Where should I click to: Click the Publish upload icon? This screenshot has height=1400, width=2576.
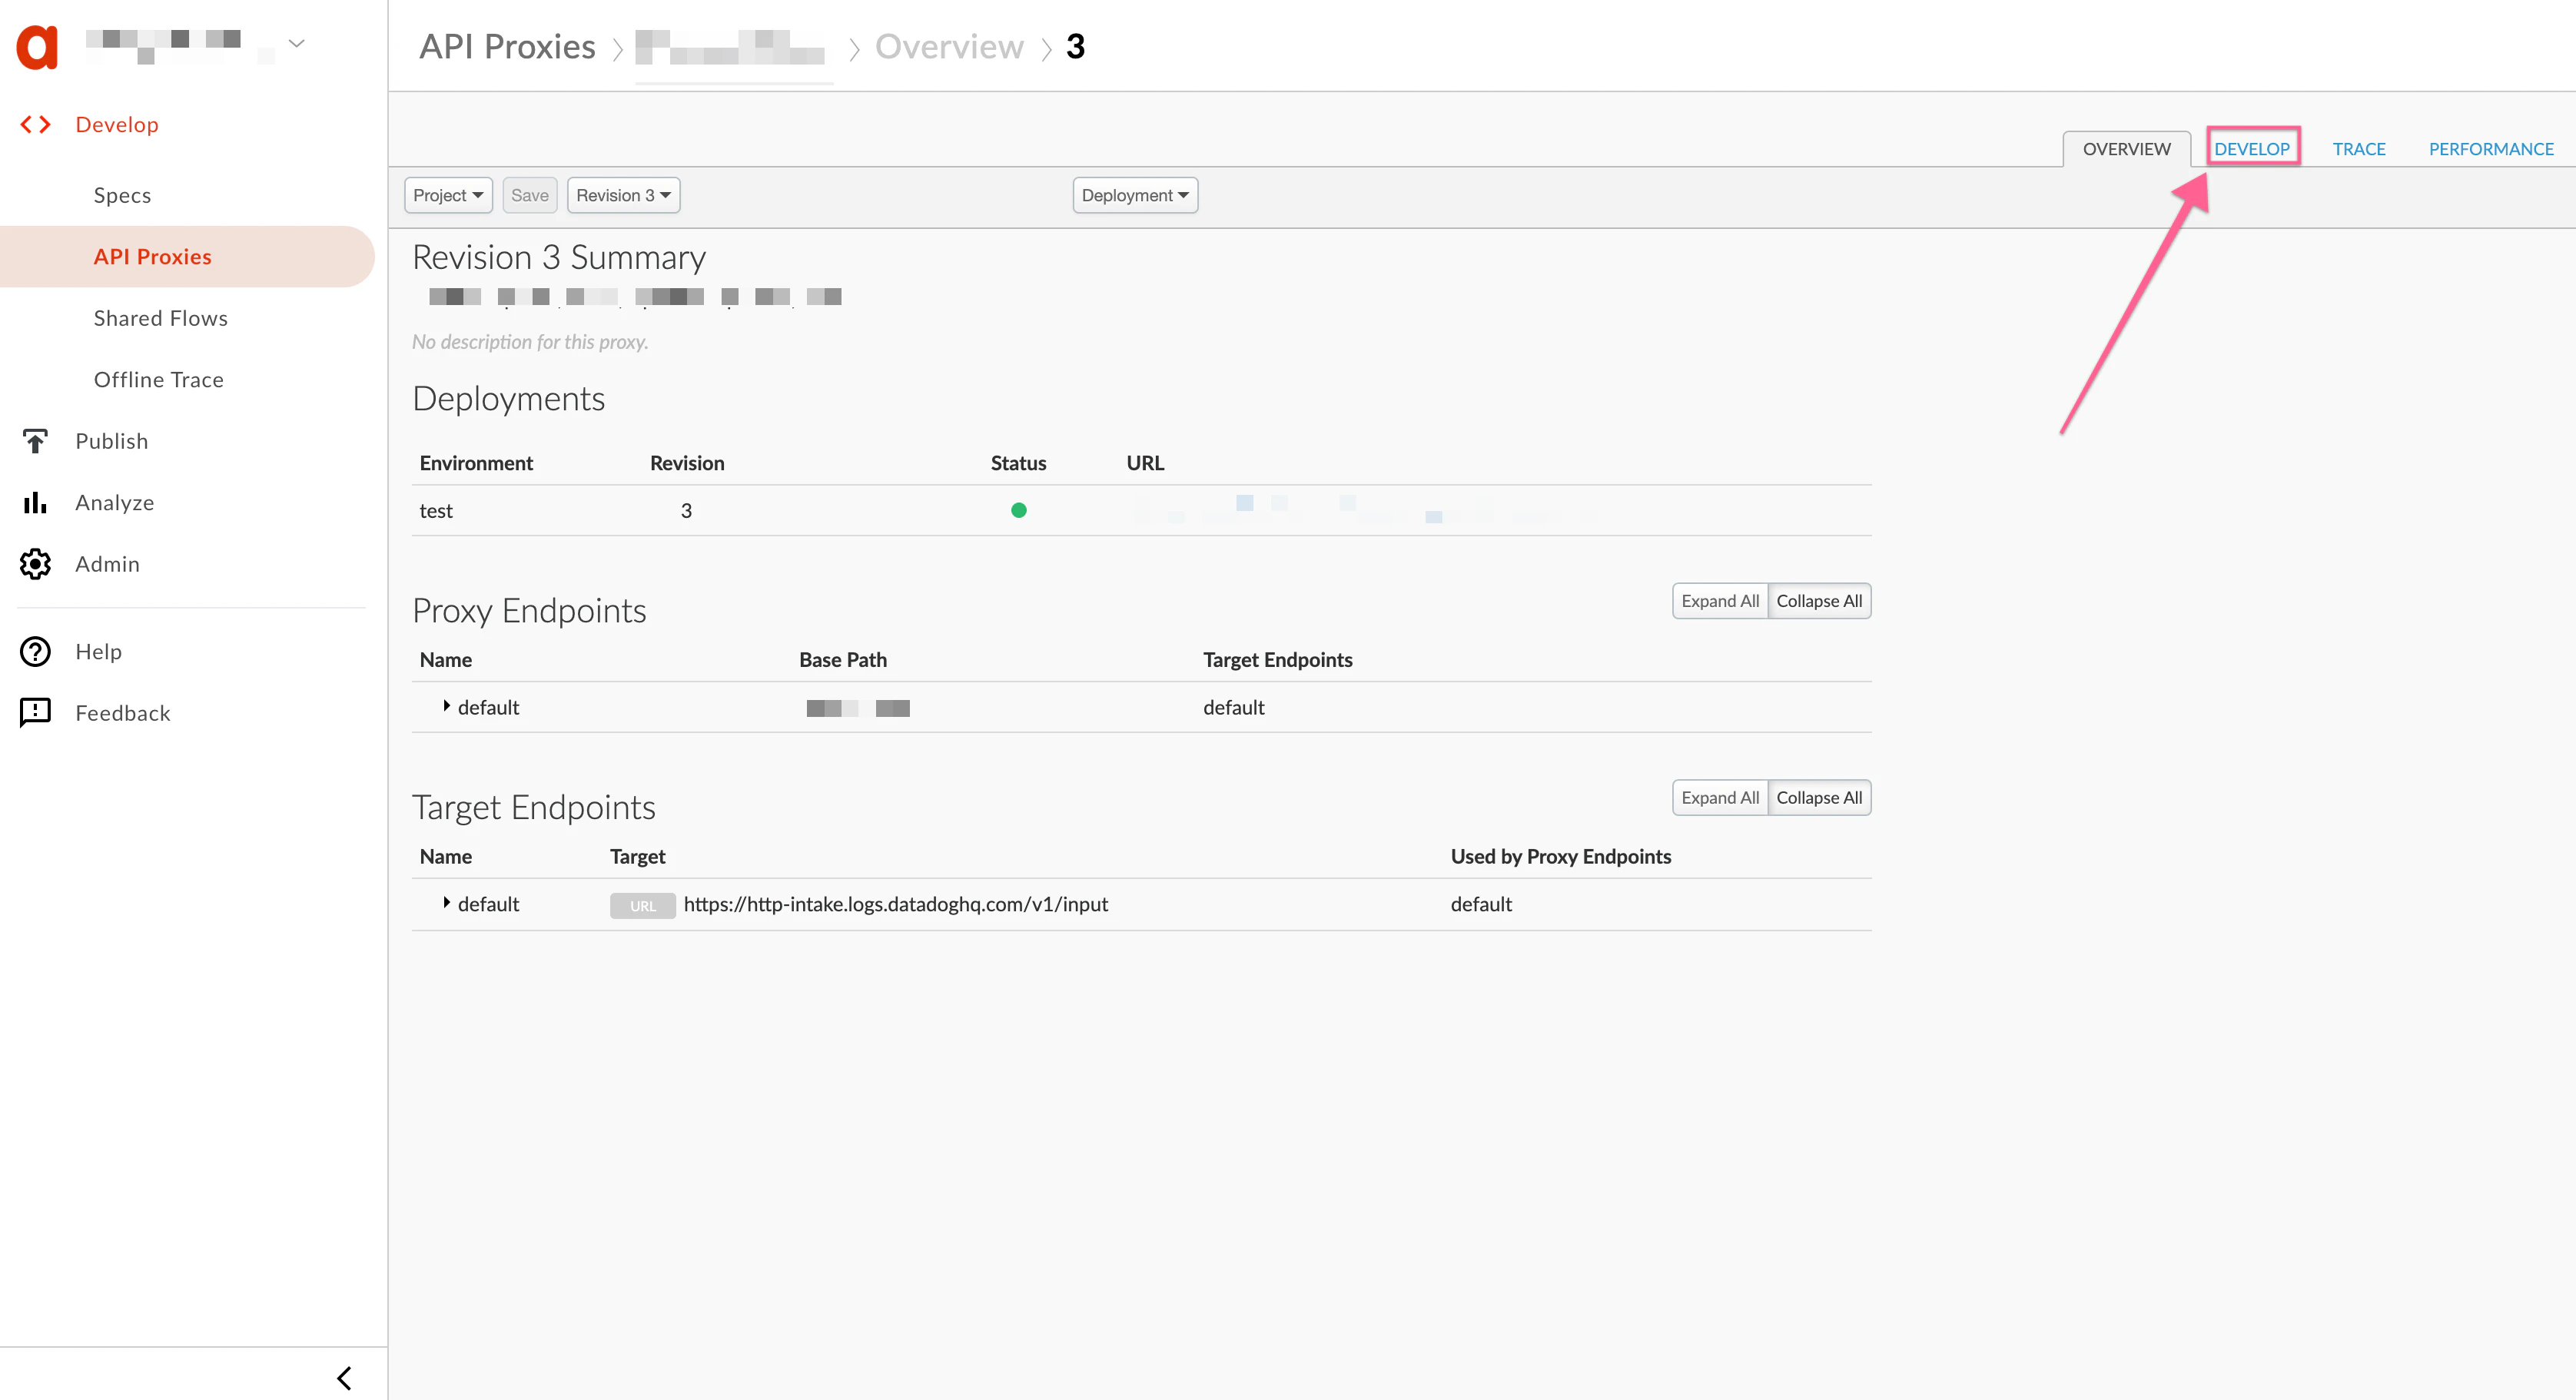click(x=36, y=441)
